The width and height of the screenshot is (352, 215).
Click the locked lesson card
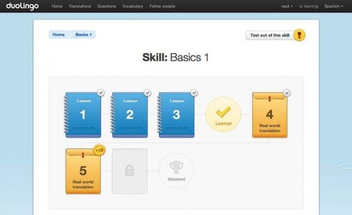click(129, 171)
